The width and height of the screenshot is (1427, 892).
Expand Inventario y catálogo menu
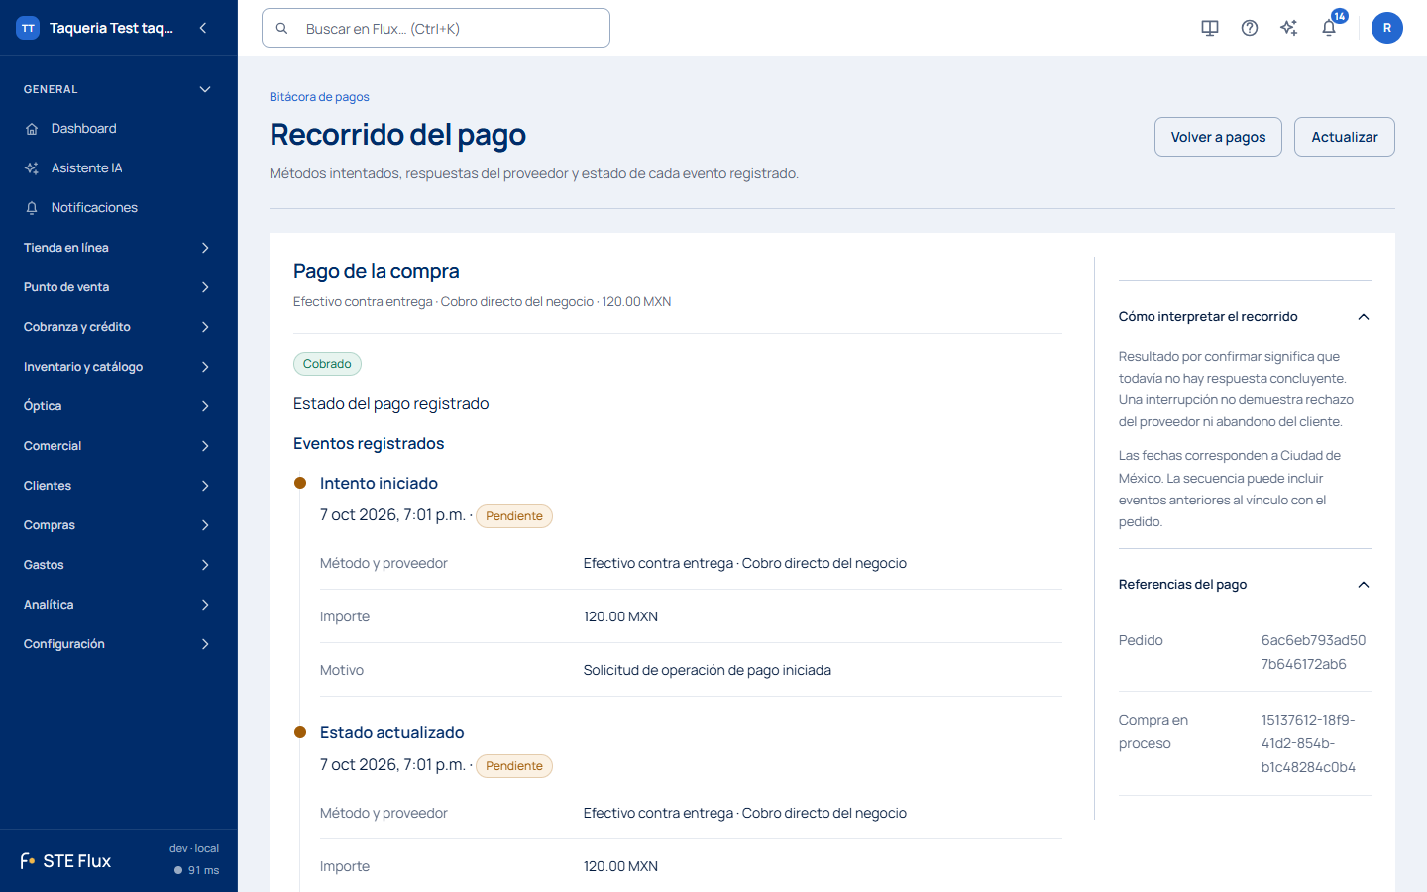pos(119,367)
